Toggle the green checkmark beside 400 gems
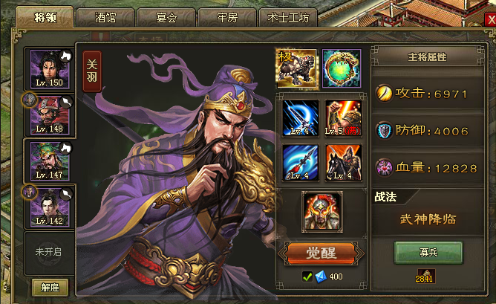 point(307,276)
